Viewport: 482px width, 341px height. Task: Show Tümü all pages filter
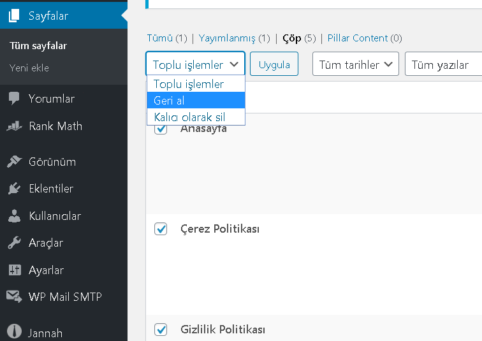point(160,38)
